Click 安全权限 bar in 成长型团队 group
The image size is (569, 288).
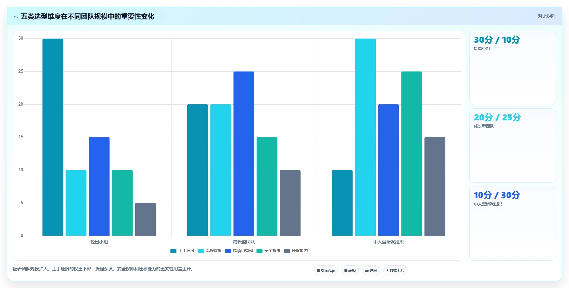tap(267, 187)
